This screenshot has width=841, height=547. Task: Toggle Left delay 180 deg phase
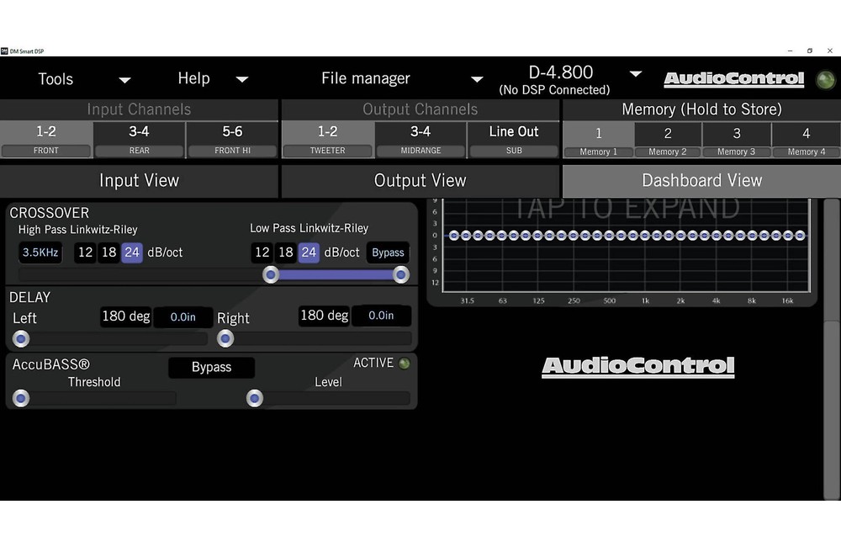126,316
